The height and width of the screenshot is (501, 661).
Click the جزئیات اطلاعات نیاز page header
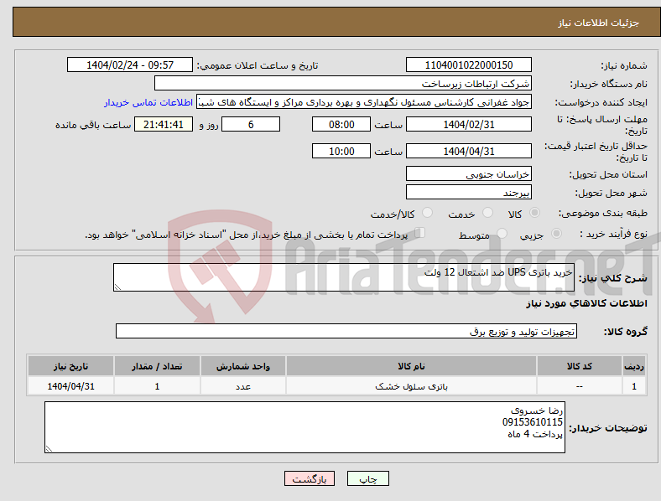tap(598, 23)
